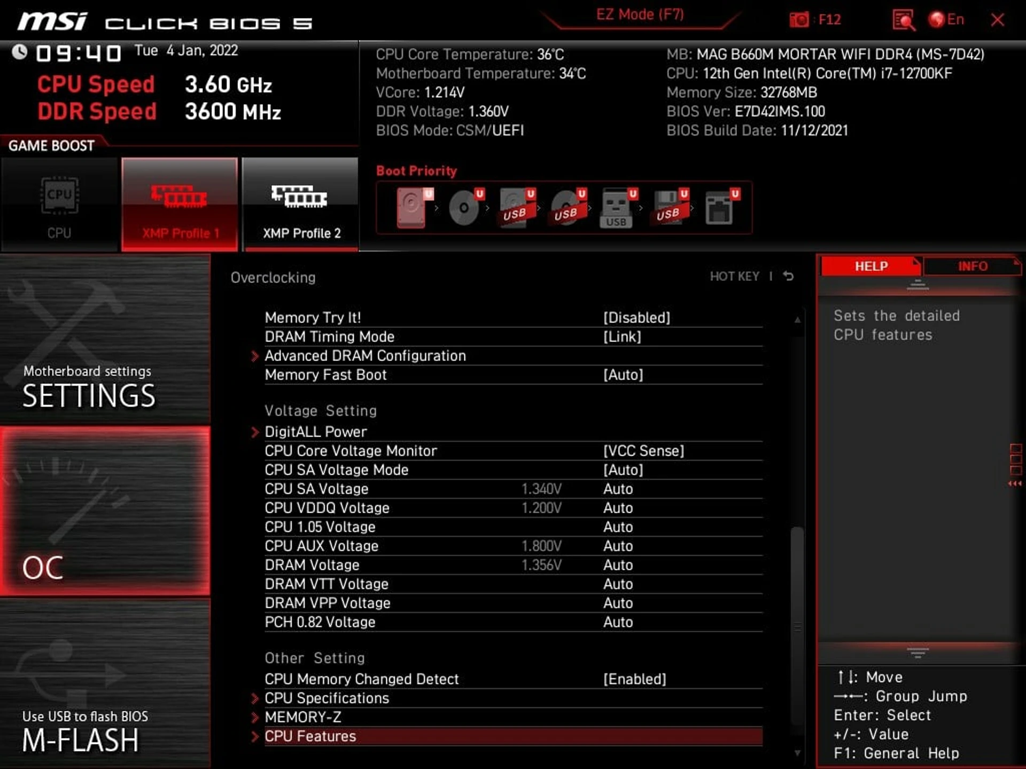Open the OC overclocking section
The width and height of the screenshot is (1026, 769).
point(105,511)
